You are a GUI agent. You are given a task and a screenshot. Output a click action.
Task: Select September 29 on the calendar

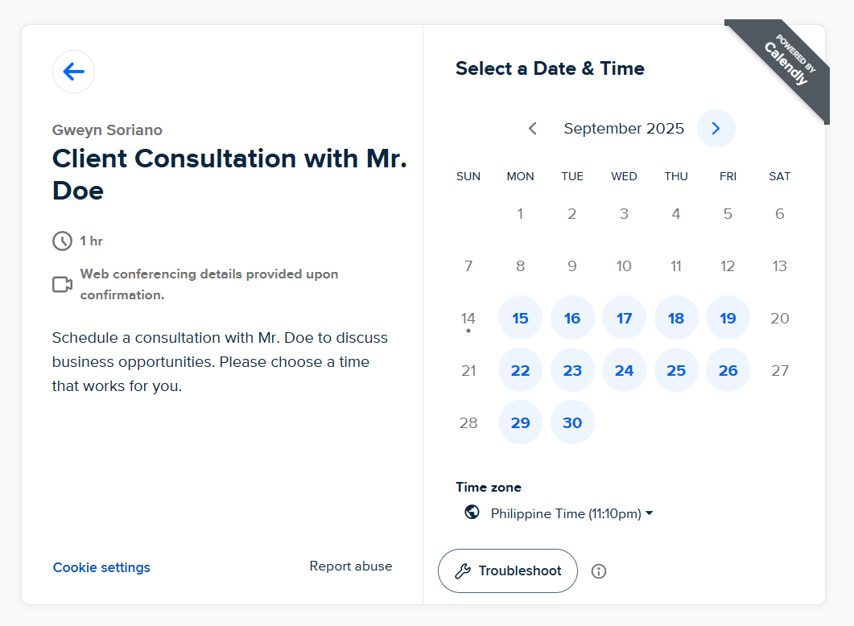coord(521,422)
